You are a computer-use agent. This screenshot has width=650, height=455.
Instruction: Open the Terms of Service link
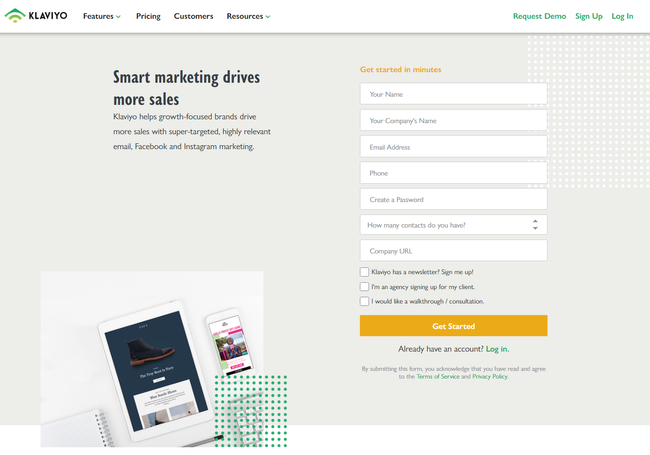pos(438,377)
